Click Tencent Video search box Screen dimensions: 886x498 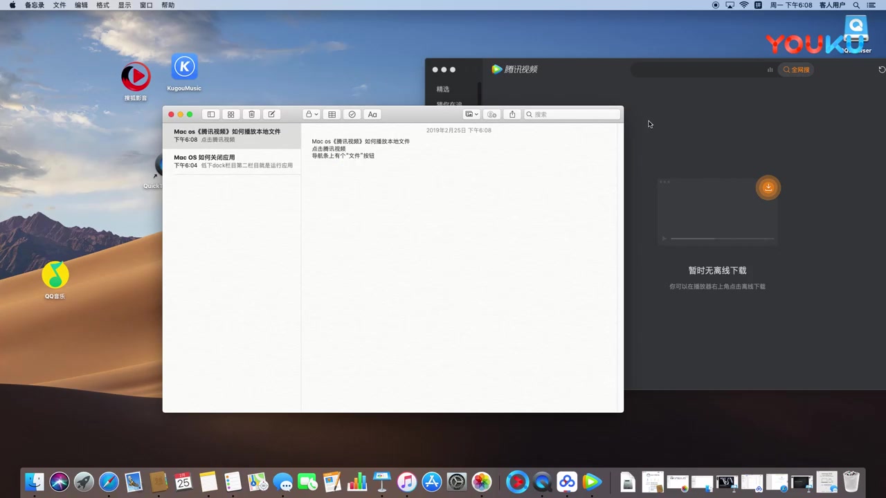click(x=698, y=70)
